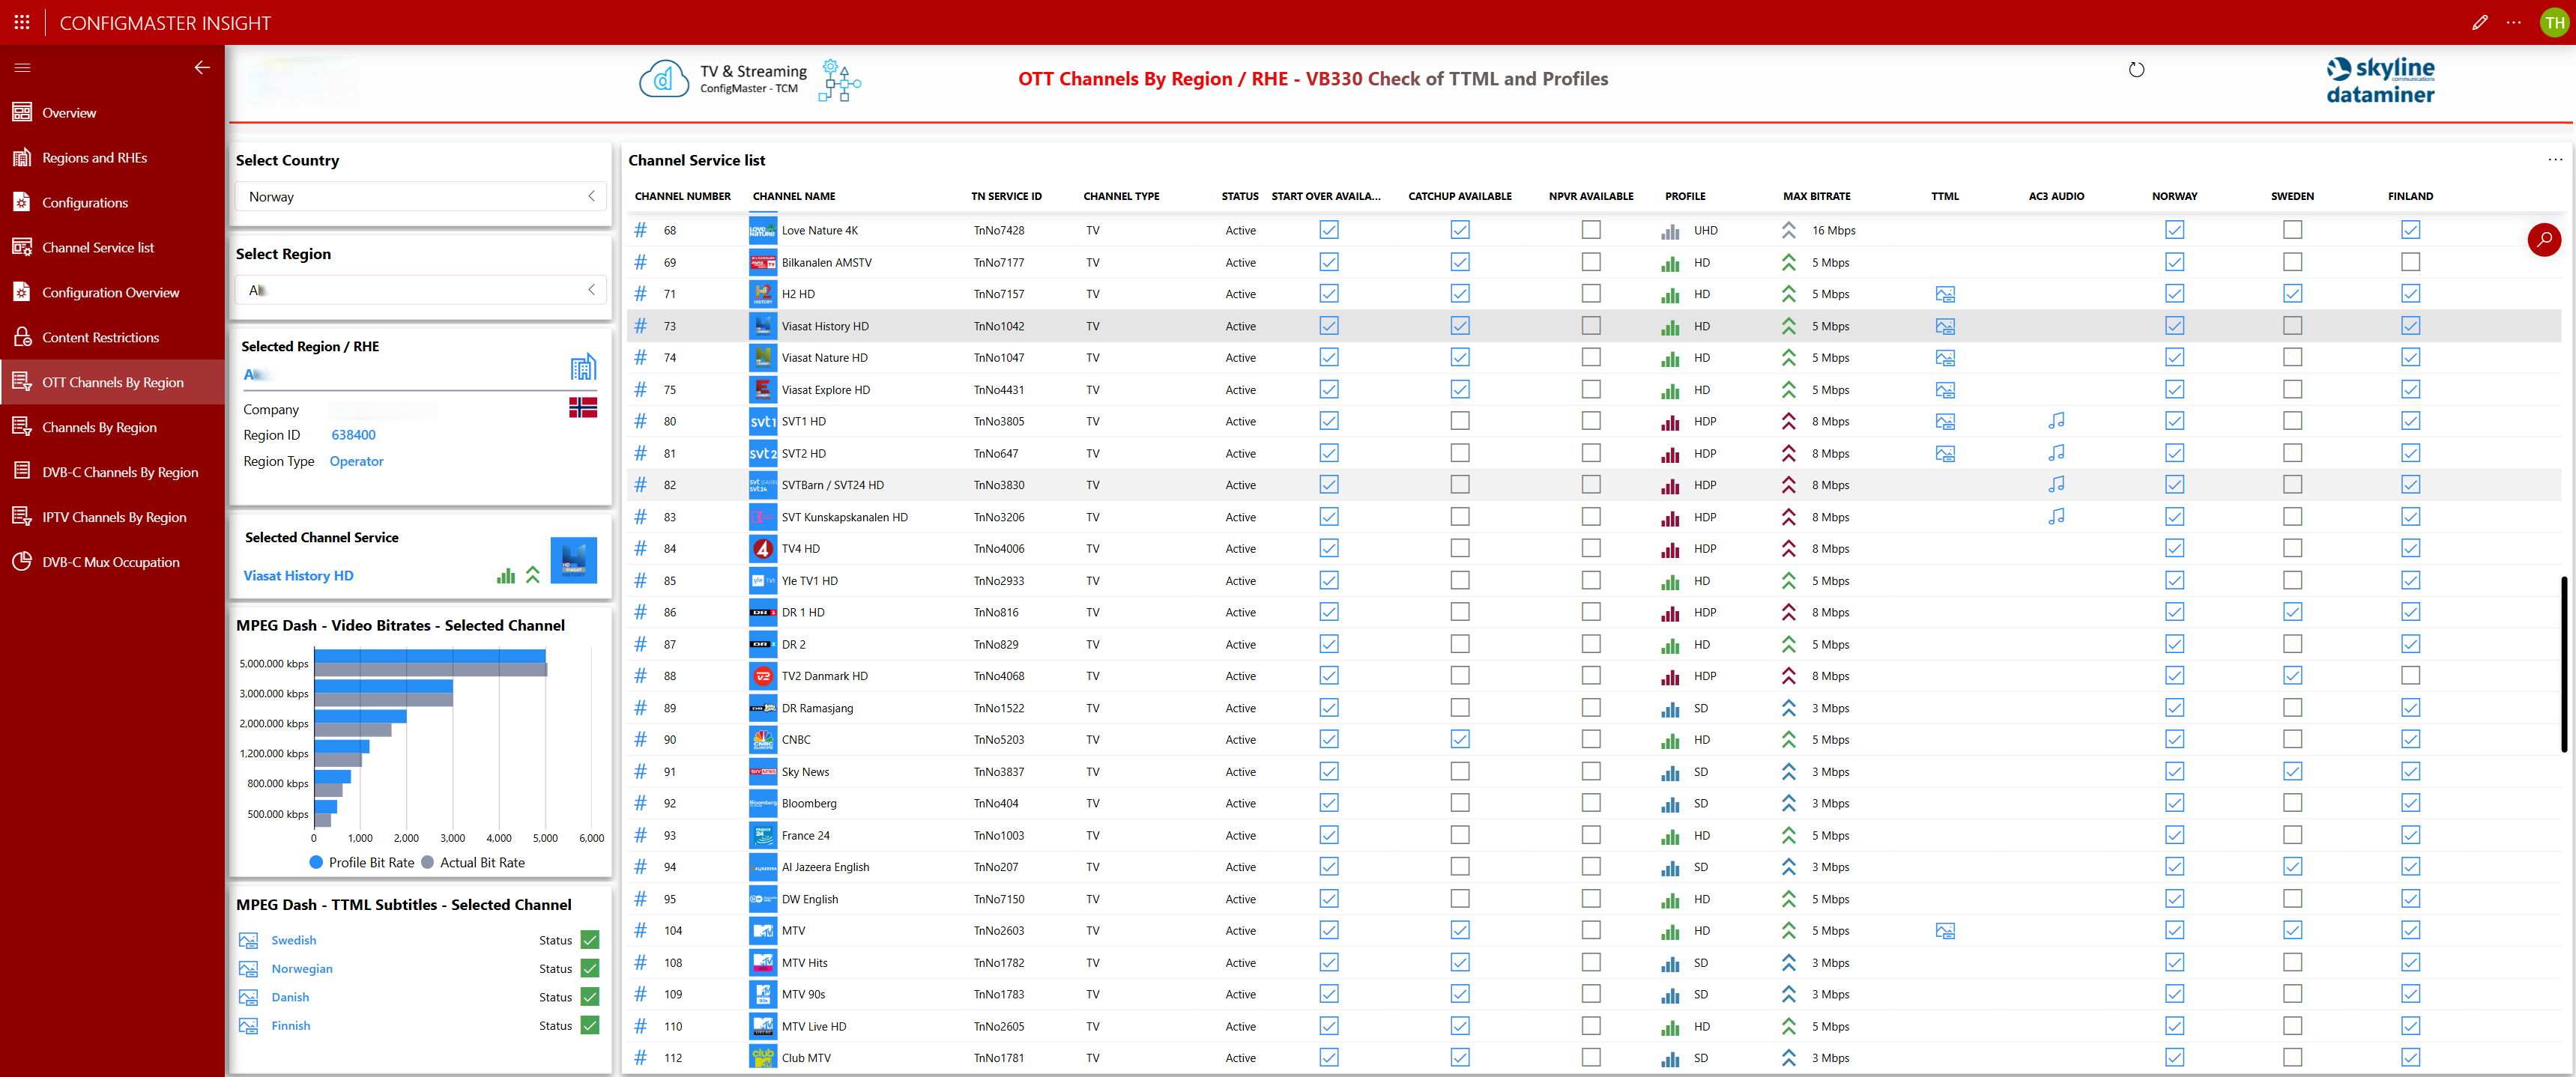Viewport: 2576px width, 1077px height.
Task: Toggle NPVR checkbox for H2 HD
Action: [x=1591, y=294]
